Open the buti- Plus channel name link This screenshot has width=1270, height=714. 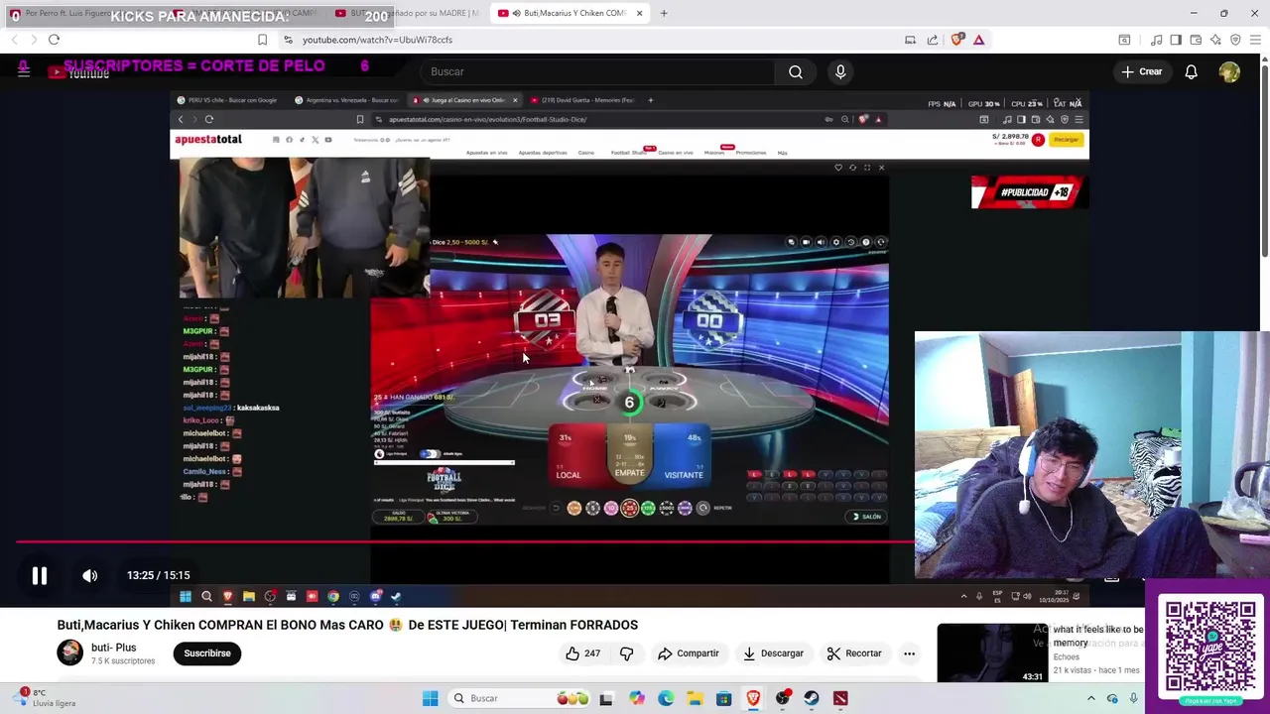[113, 648]
